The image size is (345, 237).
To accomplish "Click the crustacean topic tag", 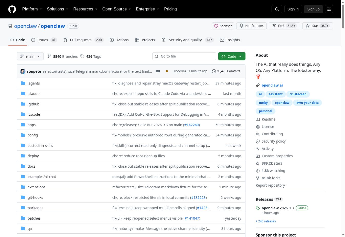I will (298, 94).
